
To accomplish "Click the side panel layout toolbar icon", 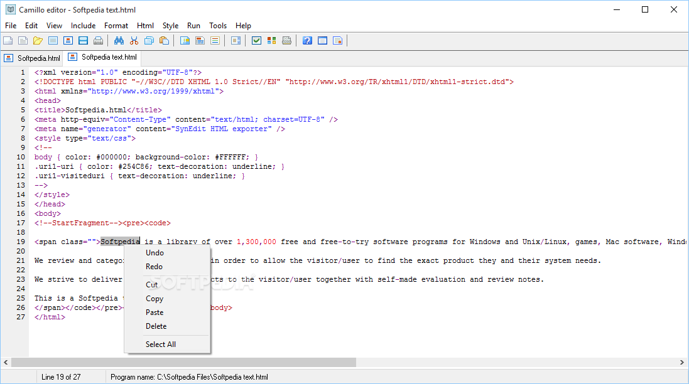I will click(236, 41).
